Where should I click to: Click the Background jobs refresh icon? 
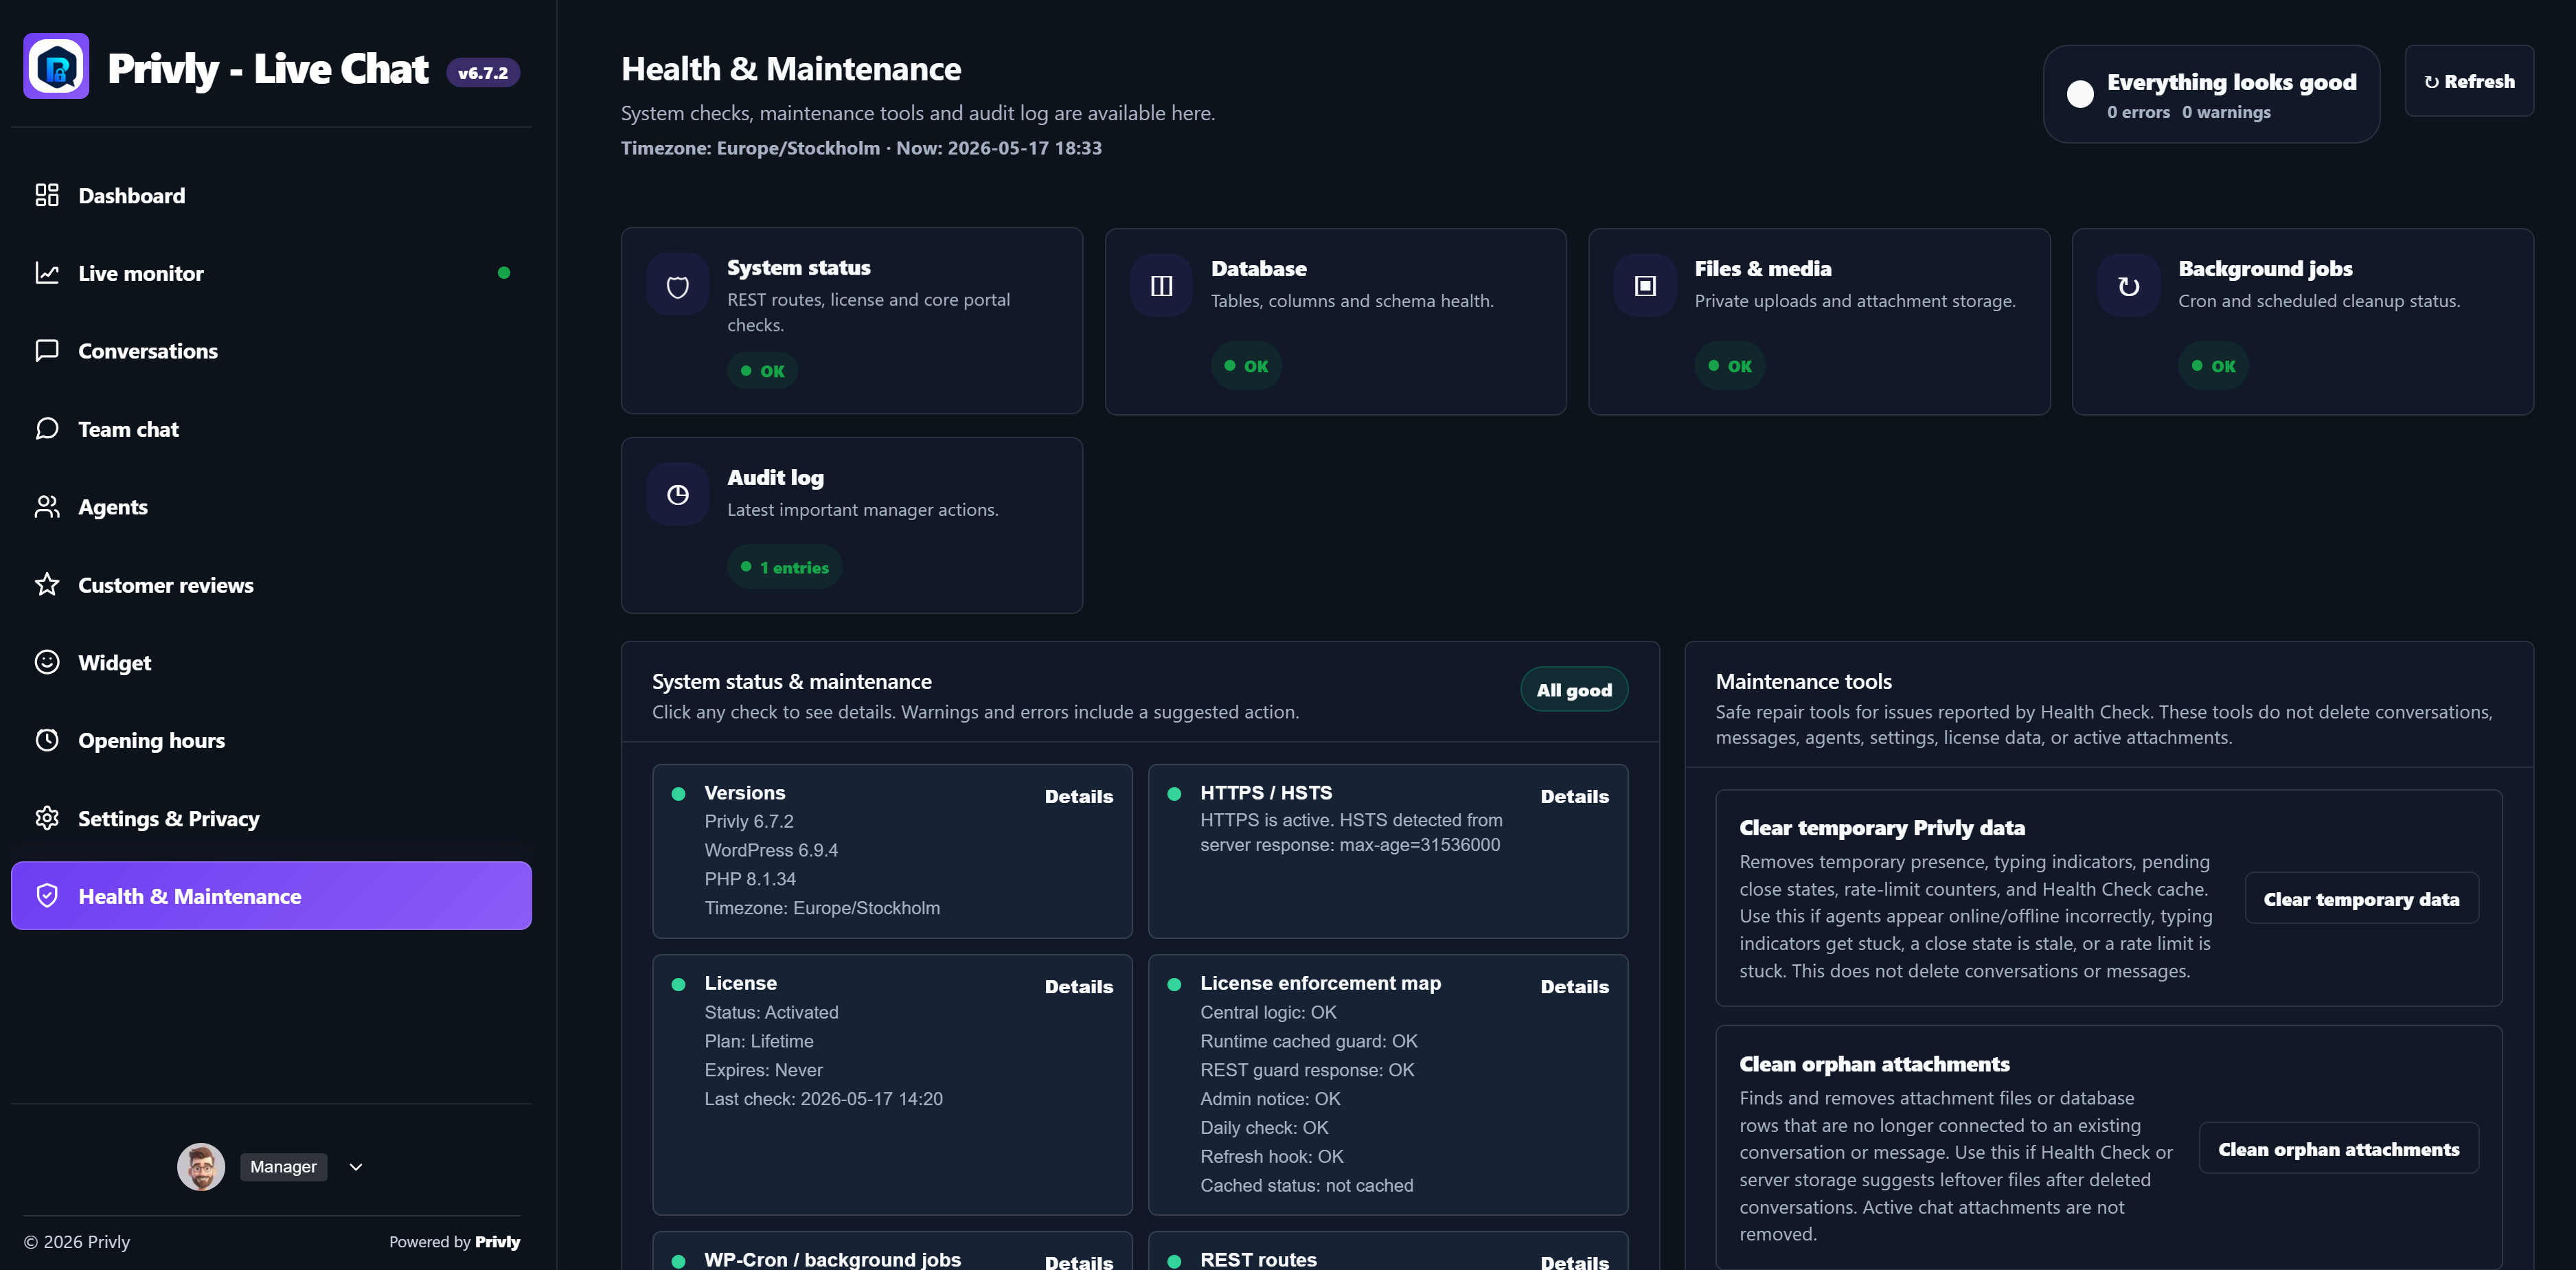pos(2129,286)
